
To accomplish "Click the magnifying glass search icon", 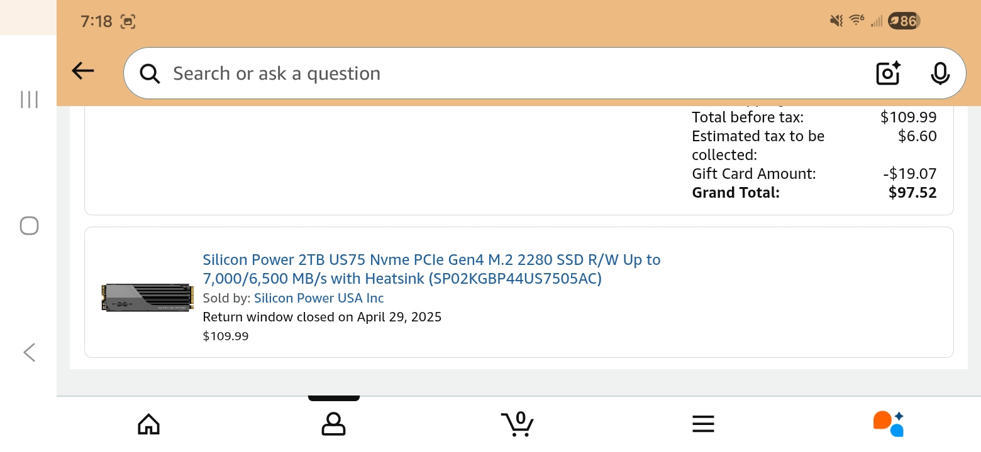I will click(x=150, y=73).
